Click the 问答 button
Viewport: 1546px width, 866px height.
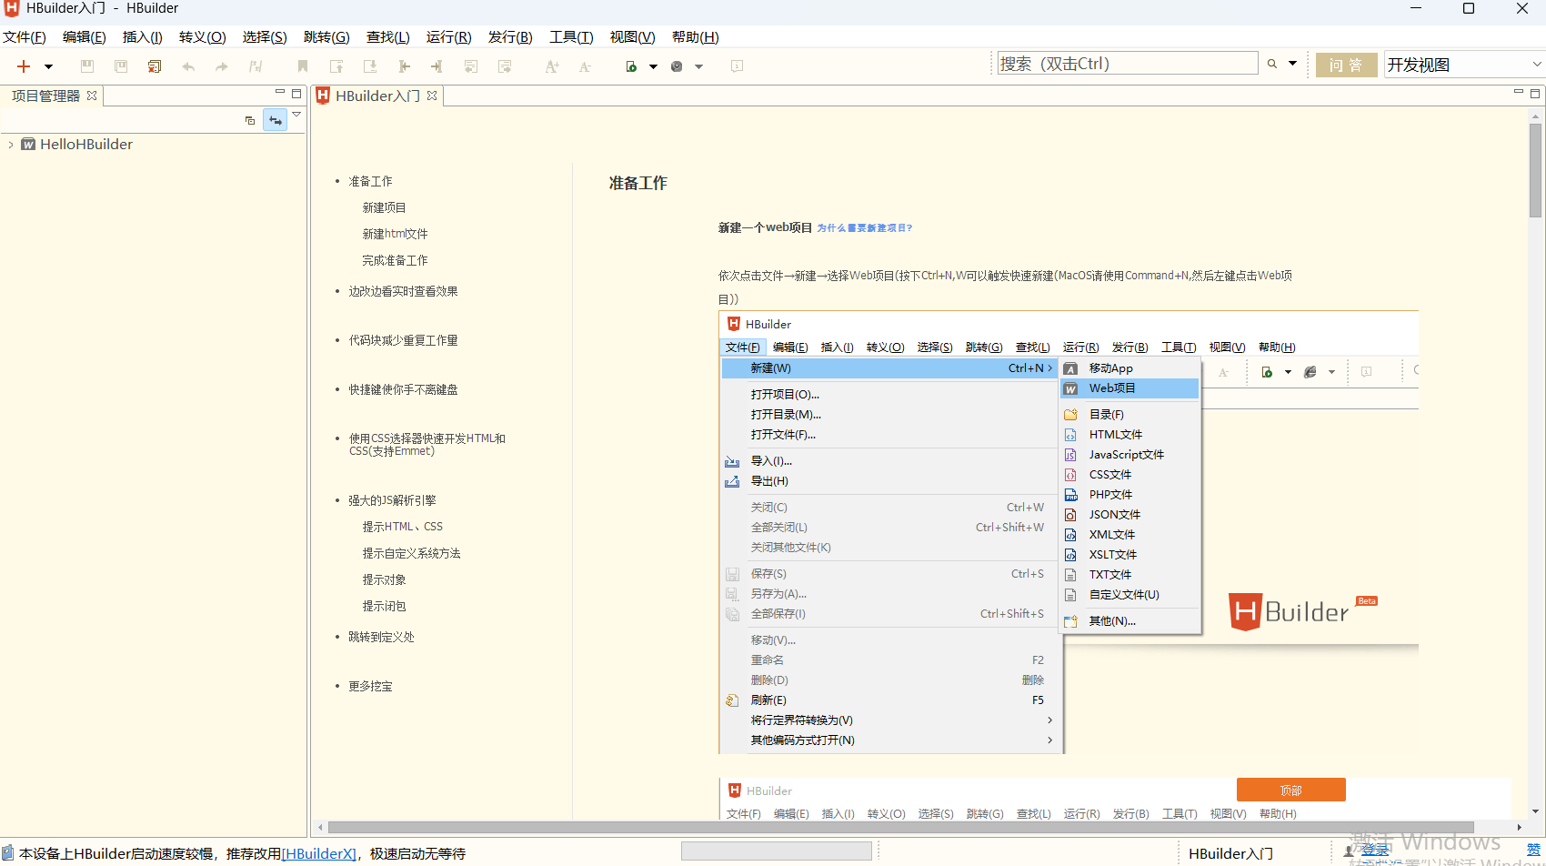1346,65
